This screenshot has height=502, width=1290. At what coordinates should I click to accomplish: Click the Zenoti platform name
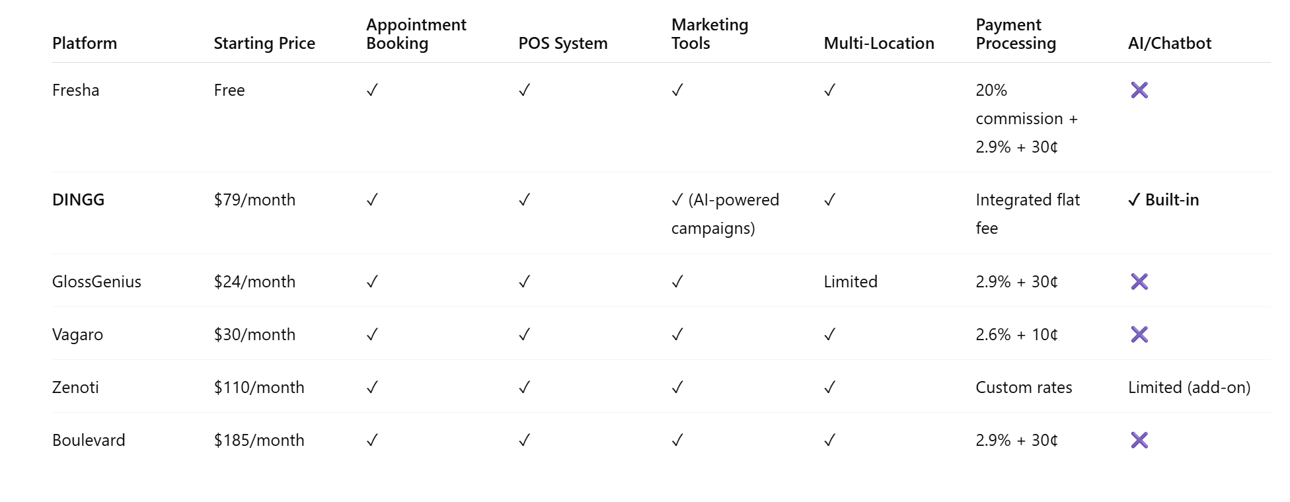[x=75, y=388]
